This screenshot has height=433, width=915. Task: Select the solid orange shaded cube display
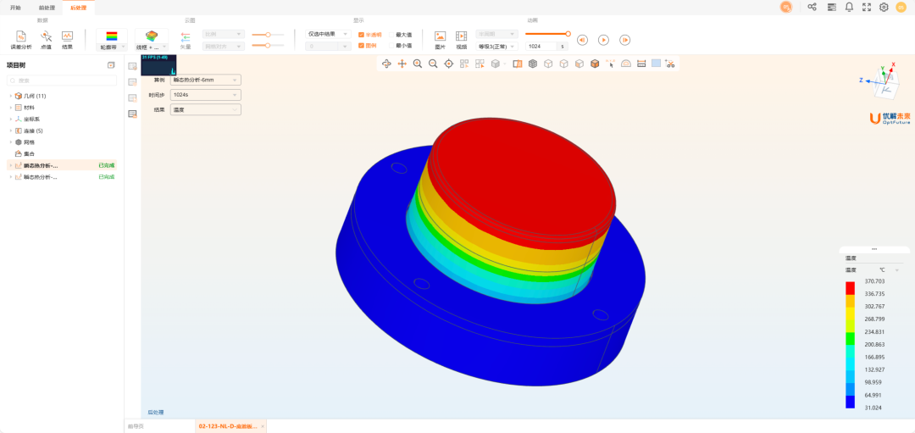coord(595,64)
